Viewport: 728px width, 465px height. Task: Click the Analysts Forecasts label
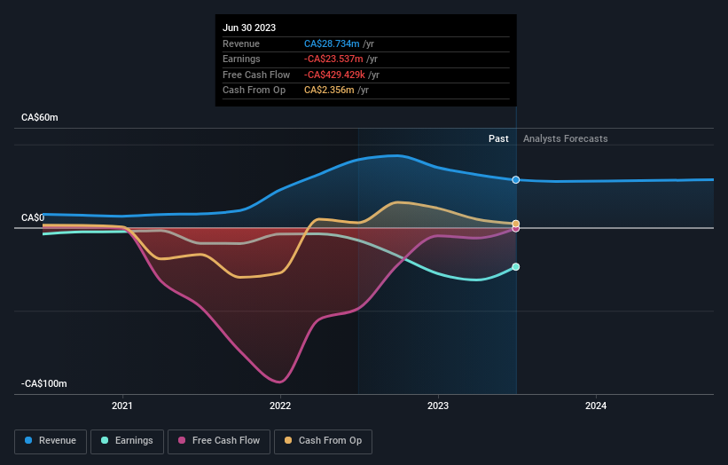(565, 138)
